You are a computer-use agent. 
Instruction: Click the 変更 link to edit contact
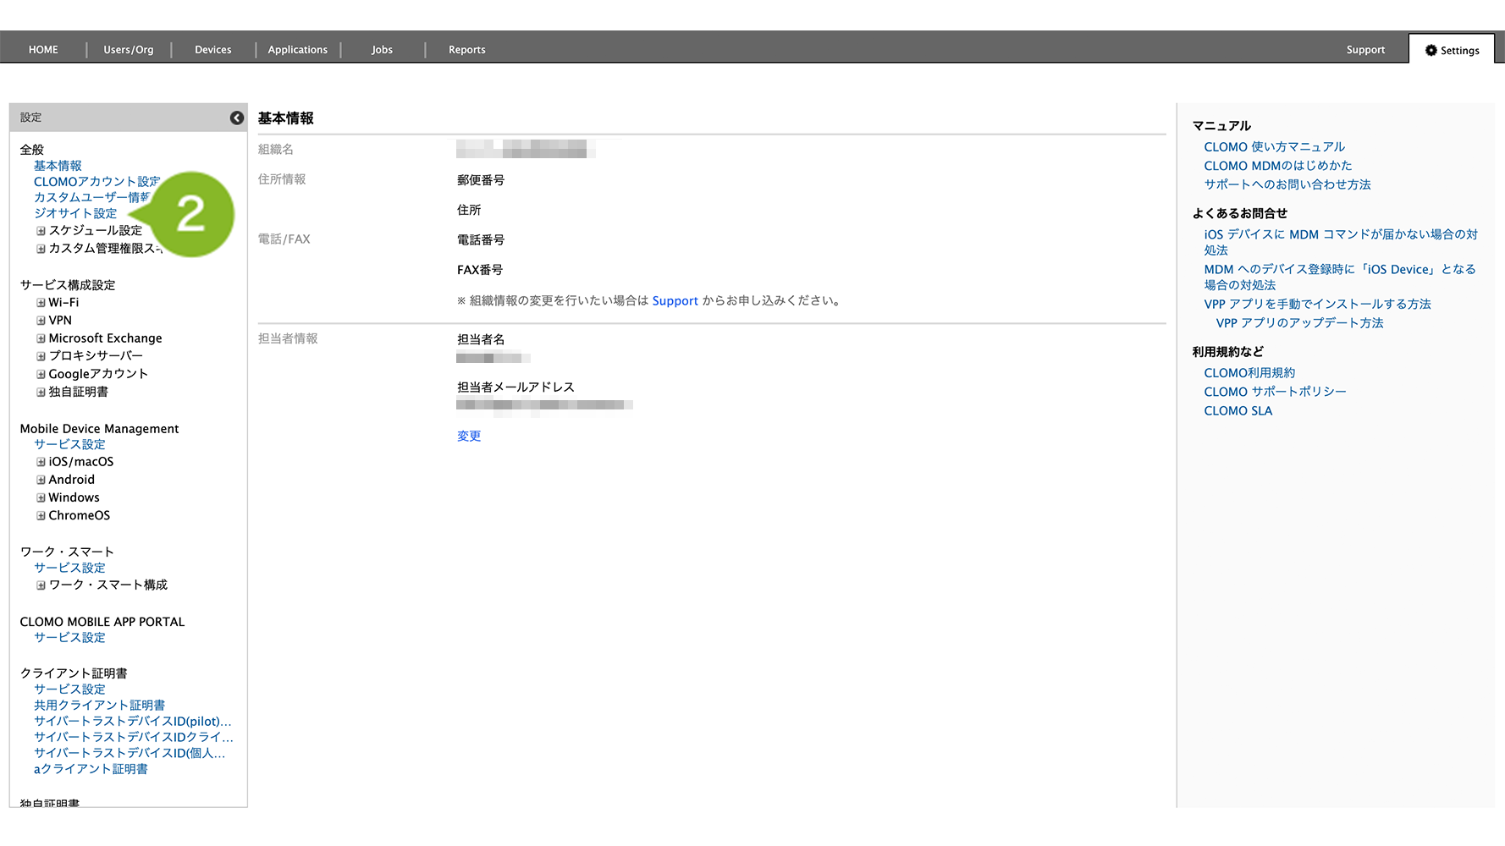pos(469,437)
